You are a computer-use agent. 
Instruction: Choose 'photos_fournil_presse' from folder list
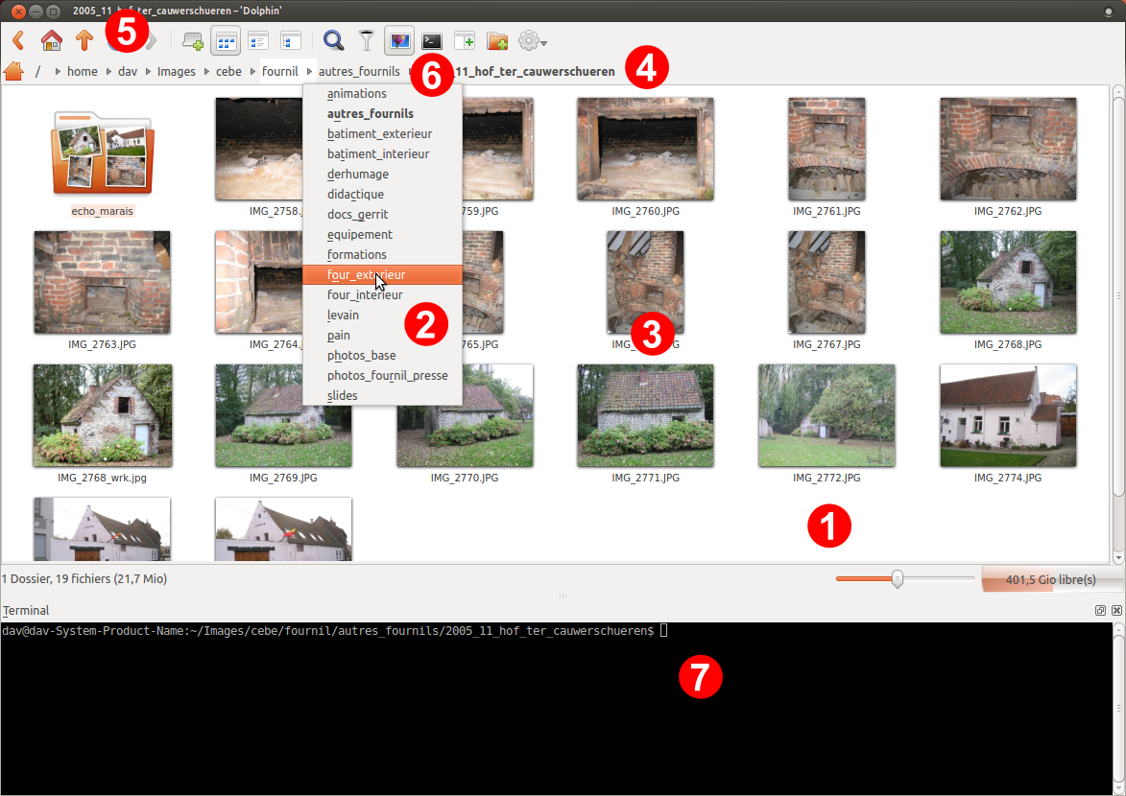click(387, 376)
